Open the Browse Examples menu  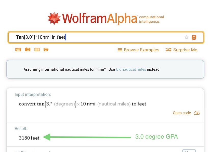point(141,50)
